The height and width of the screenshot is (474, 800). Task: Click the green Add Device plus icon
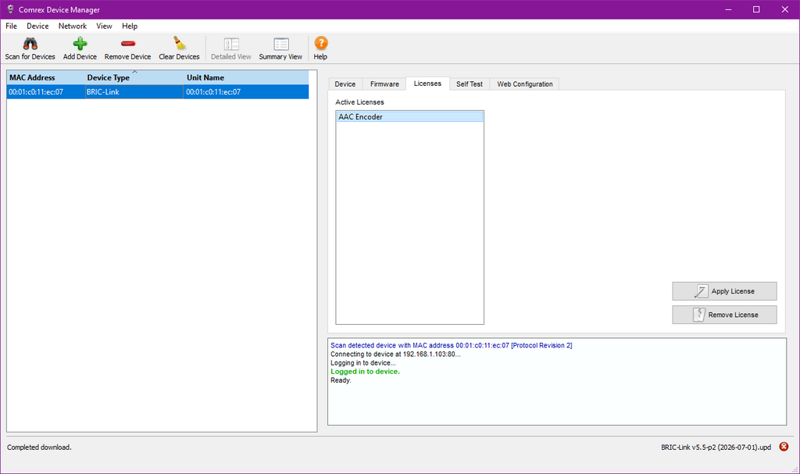(x=80, y=44)
